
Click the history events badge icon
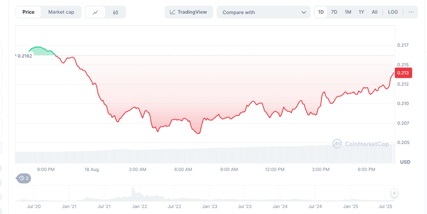pyautogui.click(x=24, y=178)
